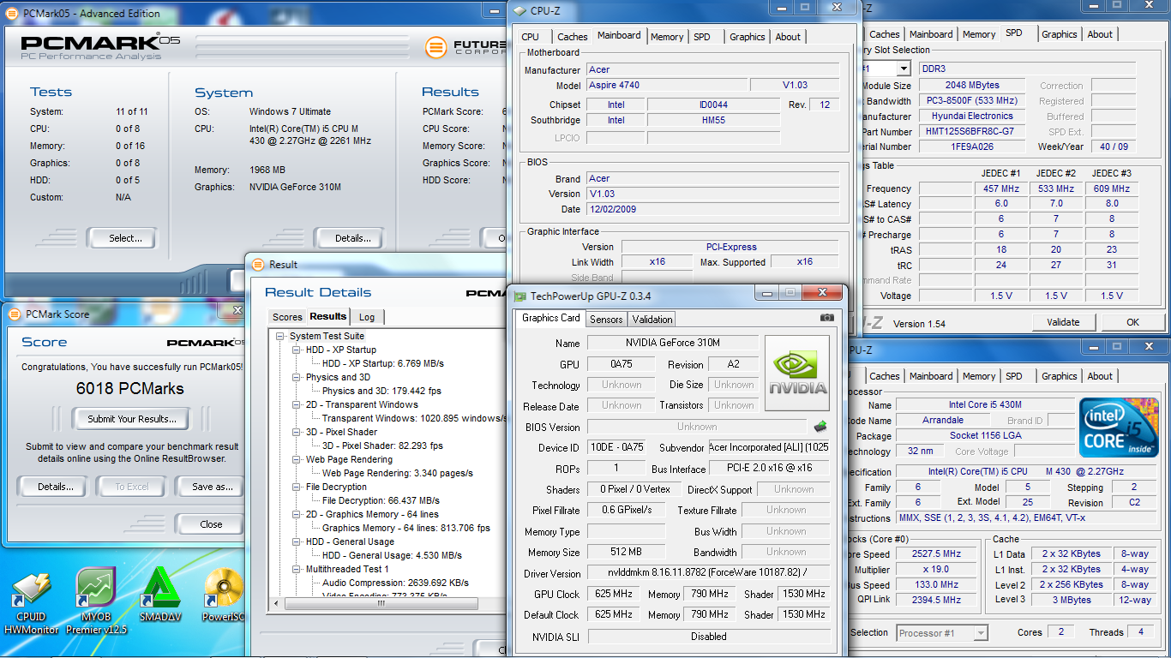This screenshot has height=658, width=1171.
Task: Click the Submit Your Results... button
Action: [132, 419]
